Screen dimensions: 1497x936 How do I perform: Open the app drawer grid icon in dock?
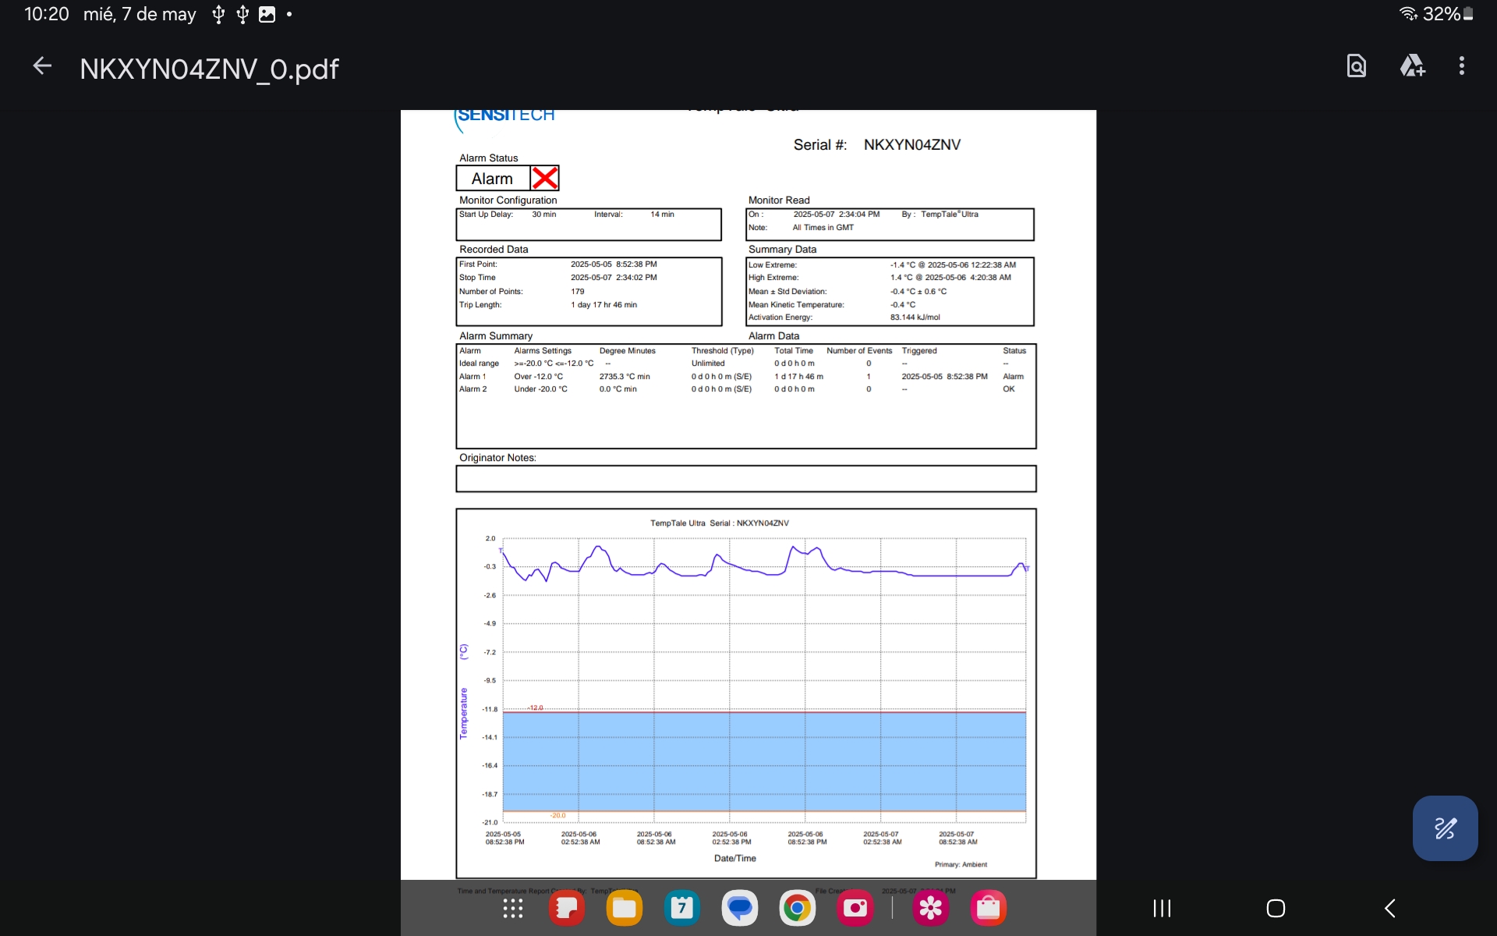tap(512, 908)
